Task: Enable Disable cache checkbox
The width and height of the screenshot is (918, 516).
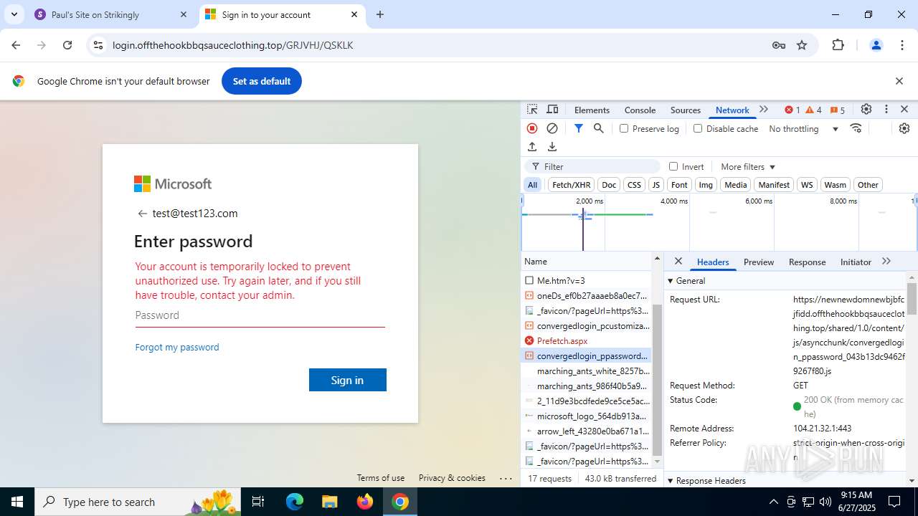Action: pyautogui.click(x=698, y=128)
